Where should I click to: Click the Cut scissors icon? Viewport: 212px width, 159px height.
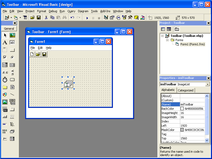click(46, 17)
